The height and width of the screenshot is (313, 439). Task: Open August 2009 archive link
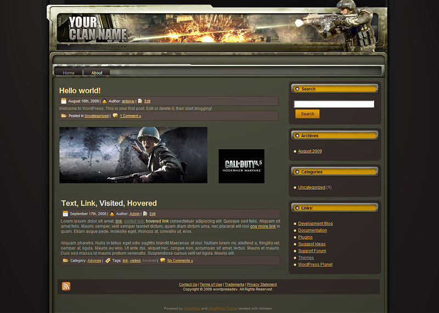[310, 151]
